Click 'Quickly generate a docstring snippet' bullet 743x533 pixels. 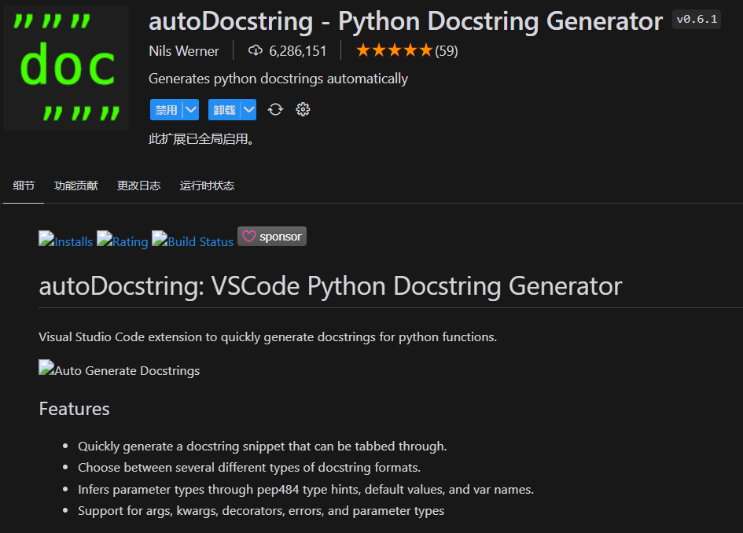pos(263,447)
